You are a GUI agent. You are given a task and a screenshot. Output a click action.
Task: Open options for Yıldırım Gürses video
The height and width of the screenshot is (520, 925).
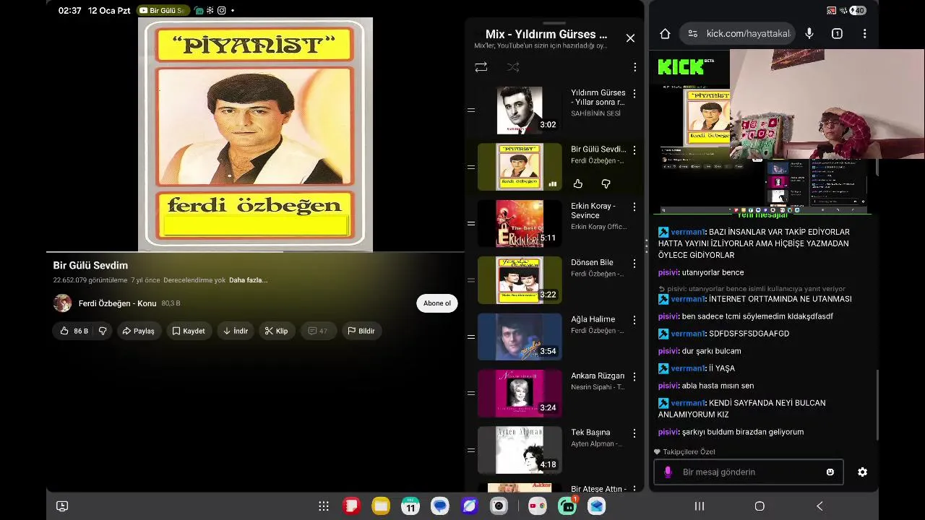(x=634, y=94)
